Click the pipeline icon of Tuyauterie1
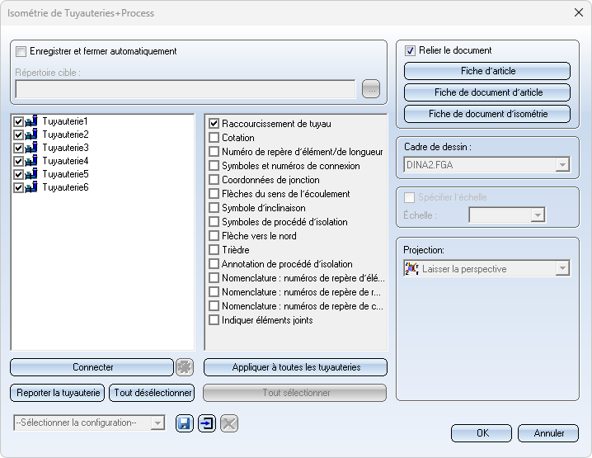This screenshot has width=592, height=458. [x=31, y=121]
